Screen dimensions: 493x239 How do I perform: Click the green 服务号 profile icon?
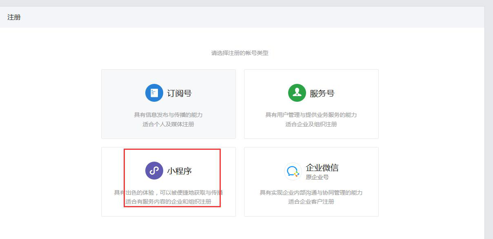[296, 92]
